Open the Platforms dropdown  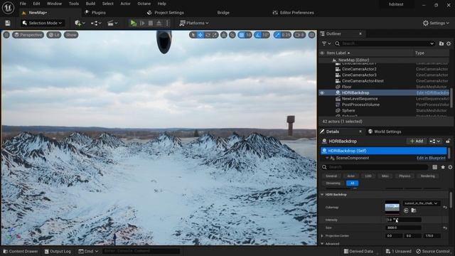pos(194,23)
